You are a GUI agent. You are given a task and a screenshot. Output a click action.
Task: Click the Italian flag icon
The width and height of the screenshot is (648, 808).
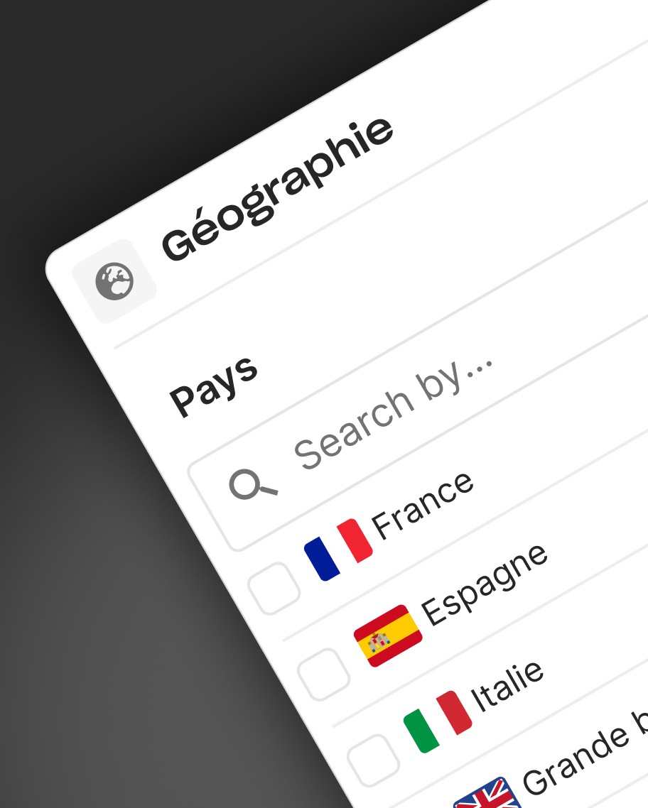438,721
